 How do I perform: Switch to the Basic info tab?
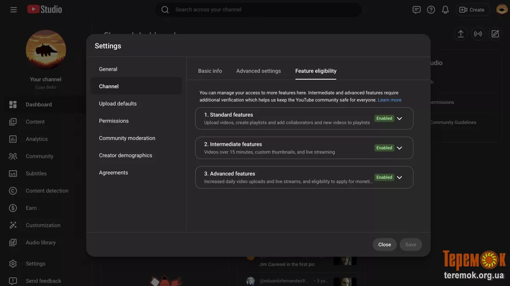[x=210, y=71]
